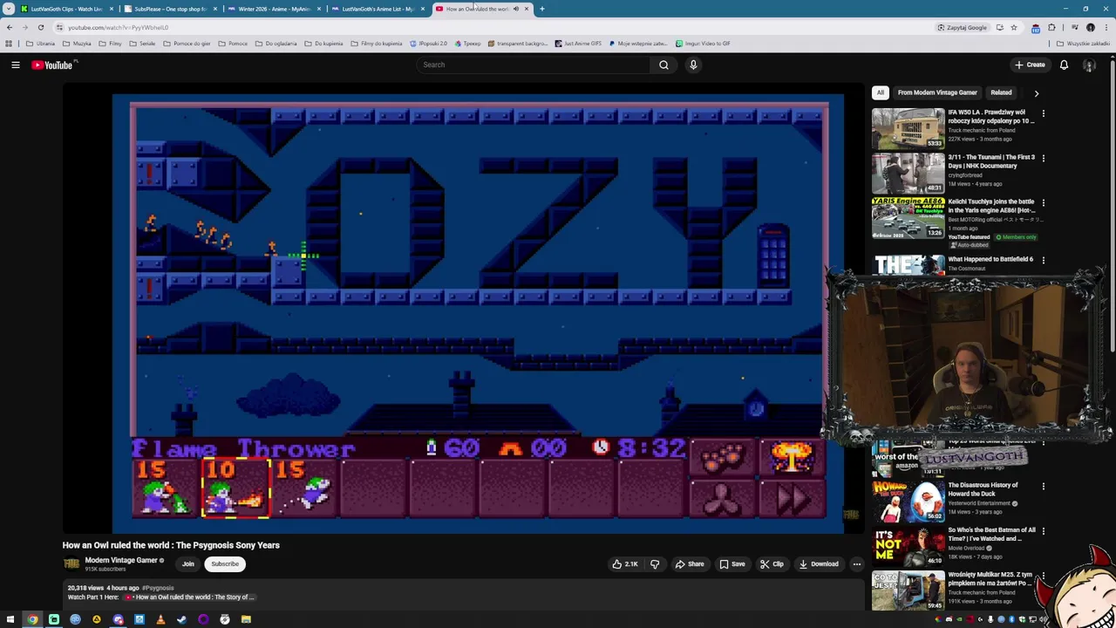Click the Create button
This screenshot has width=1116, height=628.
point(1030,65)
